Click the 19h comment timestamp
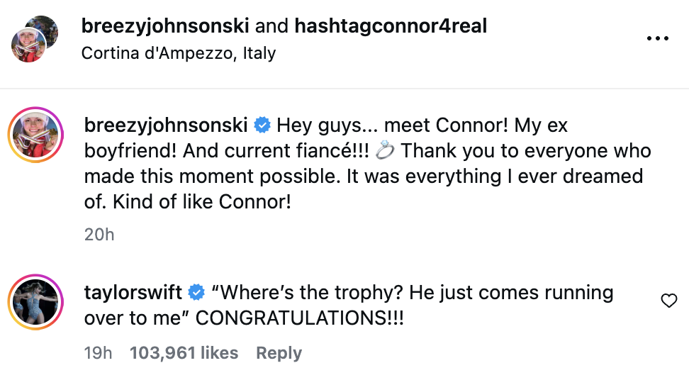 click(x=98, y=353)
